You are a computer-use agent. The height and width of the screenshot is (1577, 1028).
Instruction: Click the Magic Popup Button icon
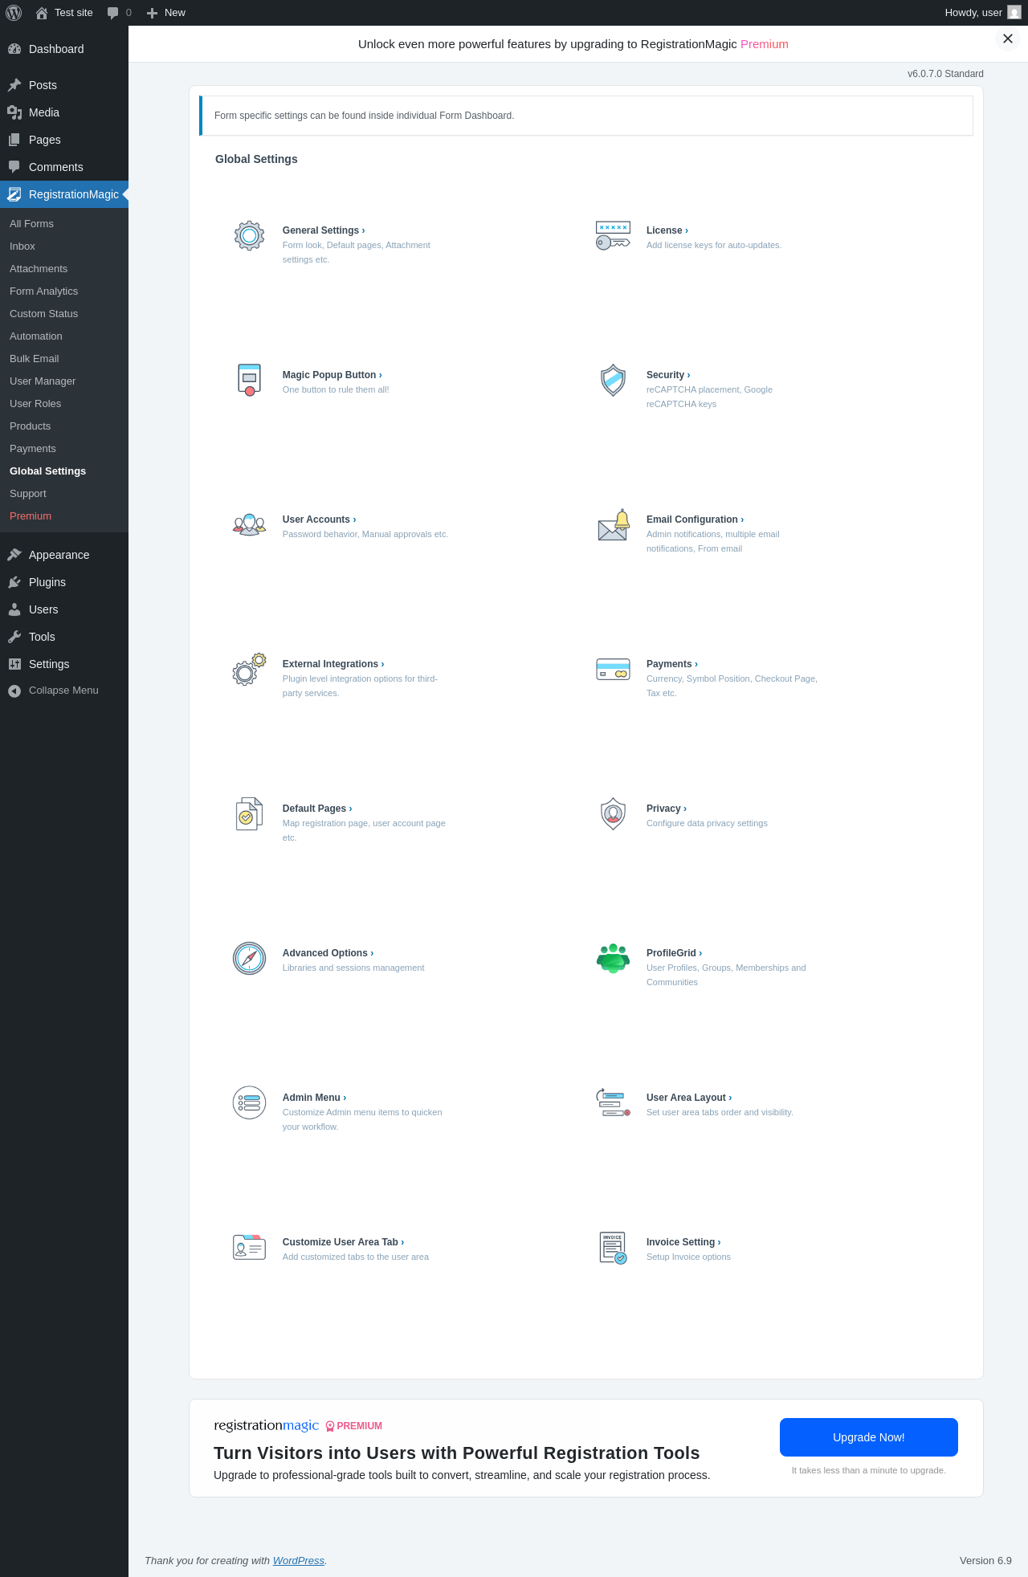click(x=249, y=380)
